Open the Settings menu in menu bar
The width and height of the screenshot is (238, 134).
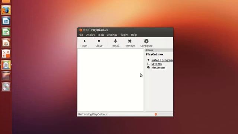tap(112, 35)
